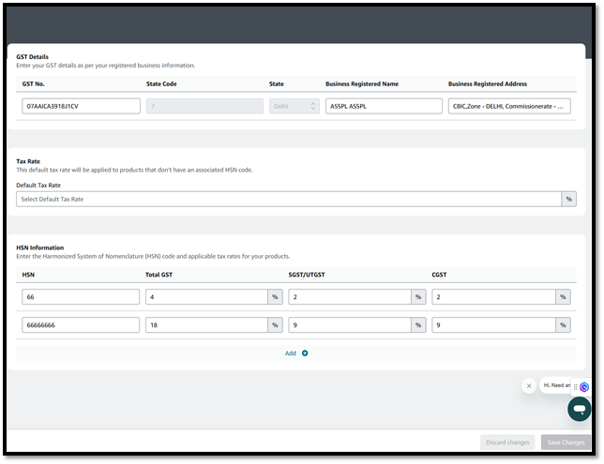Image resolution: width=604 pixels, height=464 pixels.
Task: Click the CGST column header
Action: [439, 275]
